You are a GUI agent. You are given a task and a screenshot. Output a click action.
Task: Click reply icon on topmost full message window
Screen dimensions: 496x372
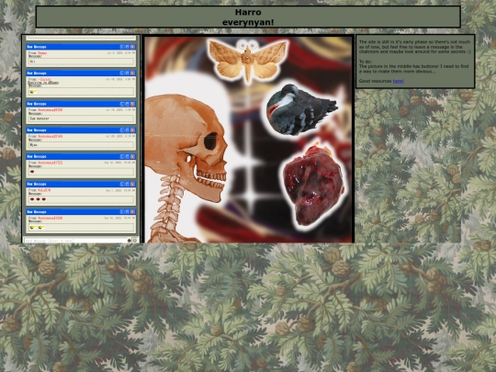122,47
